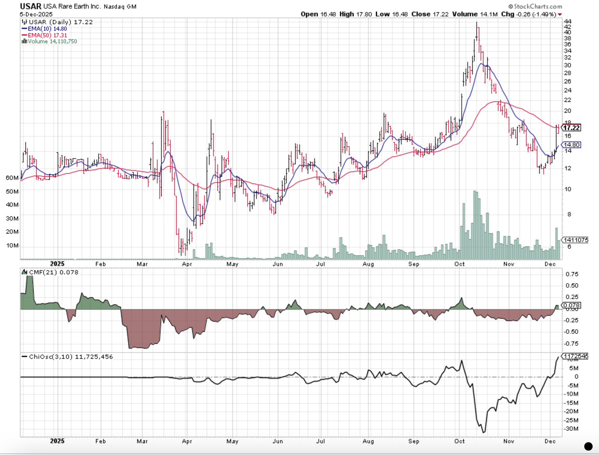Click the StockCharts.com copyright text

click(535, 6)
